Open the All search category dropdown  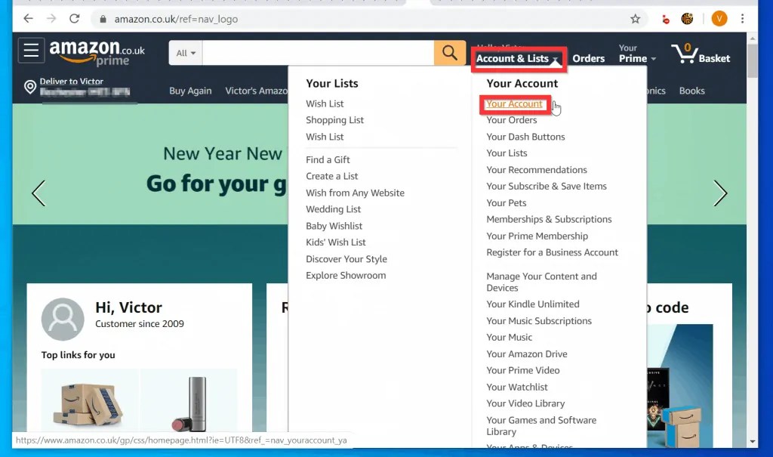[185, 53]
